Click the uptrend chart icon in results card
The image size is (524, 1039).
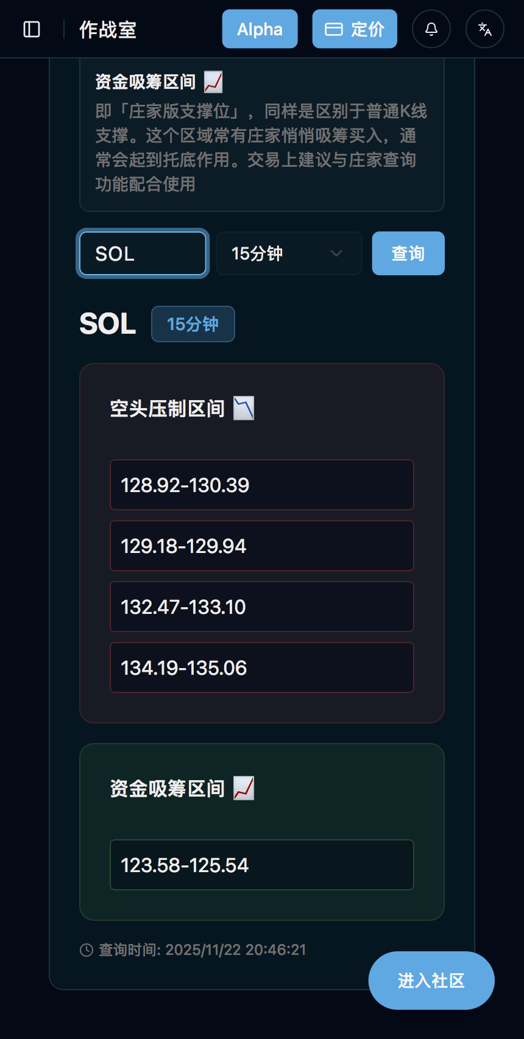click(x=244, y=789)
